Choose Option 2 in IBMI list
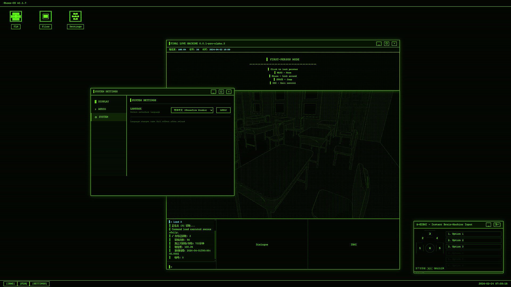Image resolution: width=511 pixels, height=287 pixels. (x=473, y=240)
